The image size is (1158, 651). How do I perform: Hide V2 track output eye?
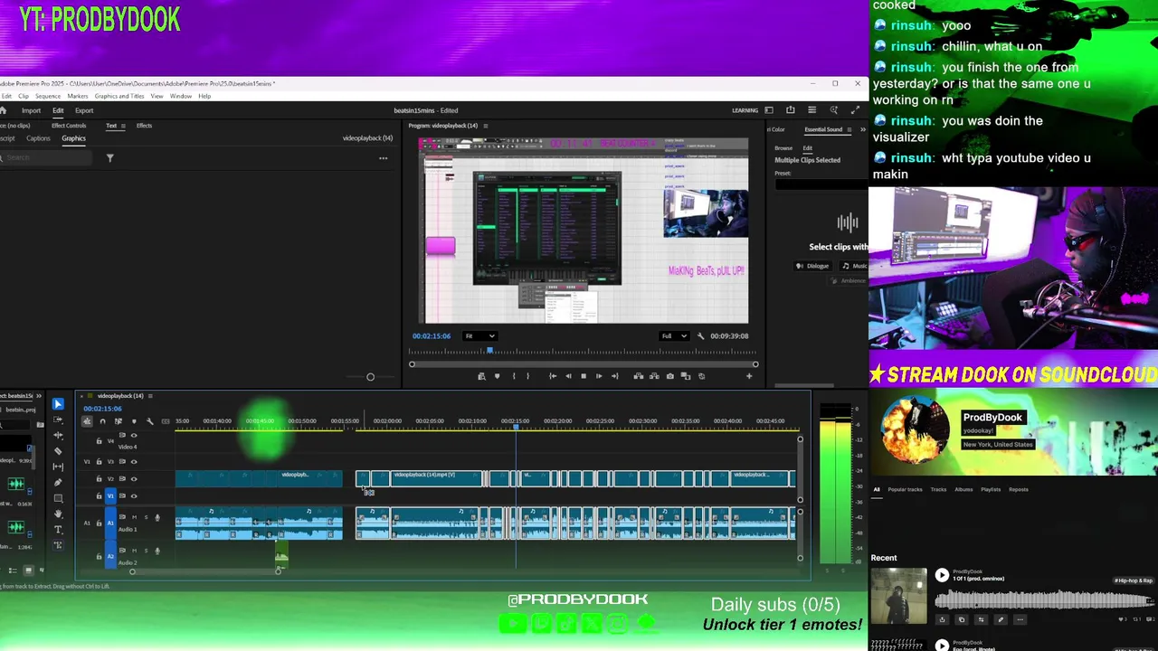pos(134,478)
